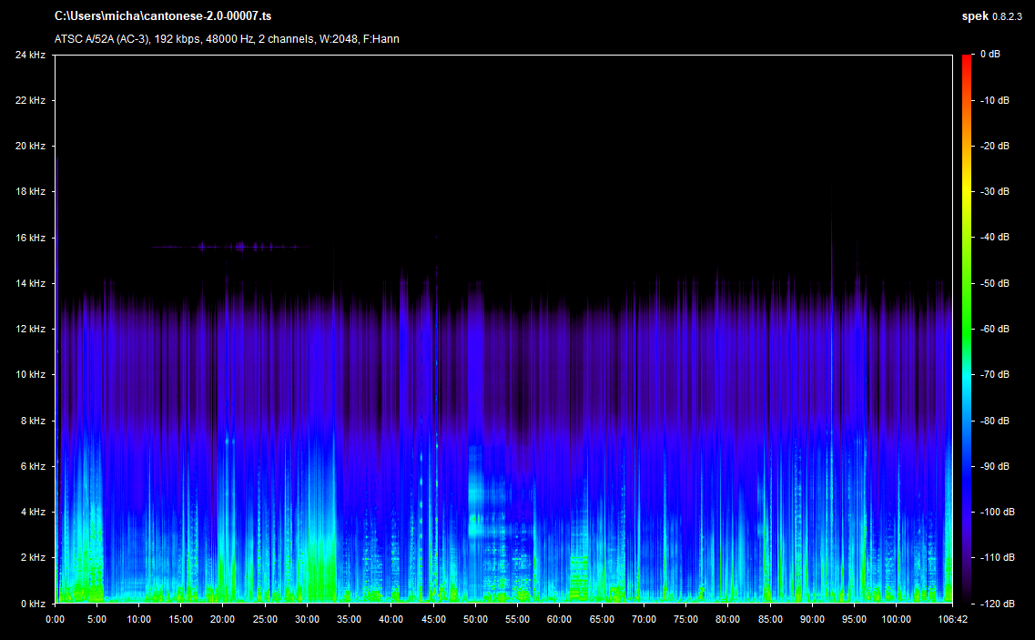
Task: Click the 0 kHz frequency axis label
Action: [x=32, y=604]
